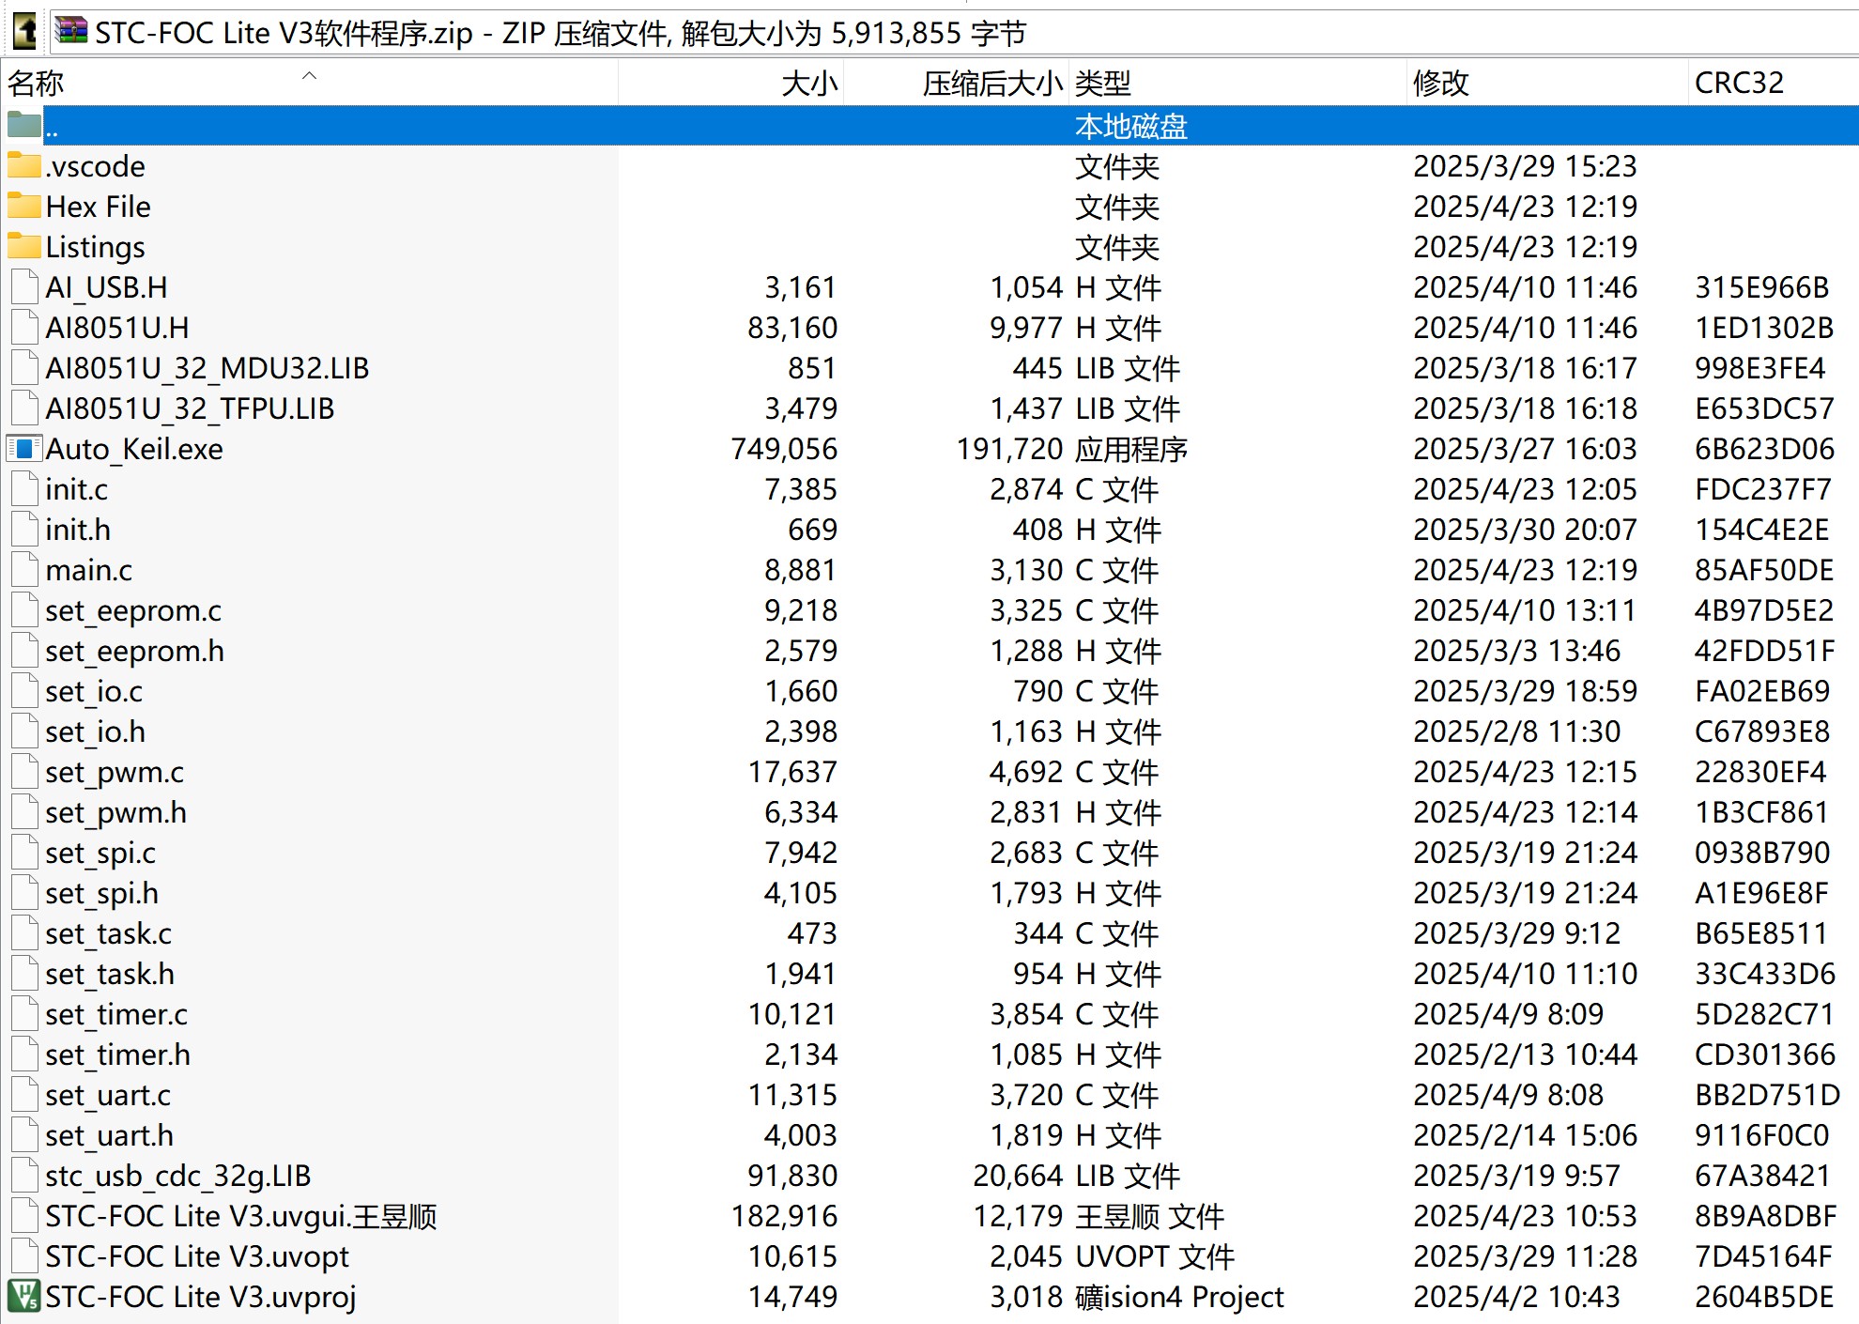
Task: Click the up one level arrow icon
Action: [24, 30]
